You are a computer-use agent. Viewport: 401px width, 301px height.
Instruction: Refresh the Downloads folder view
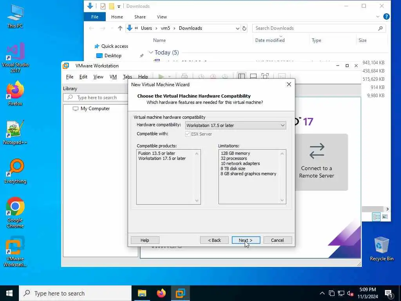tap(244, 28)
